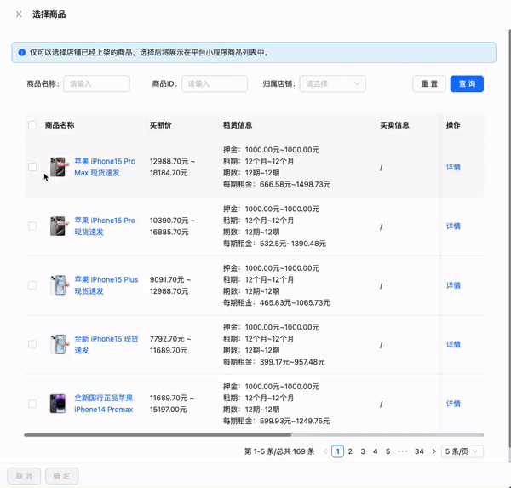Click the 确定 confirm button
This screenshot has width=511, height=488.
click(62, 476)
